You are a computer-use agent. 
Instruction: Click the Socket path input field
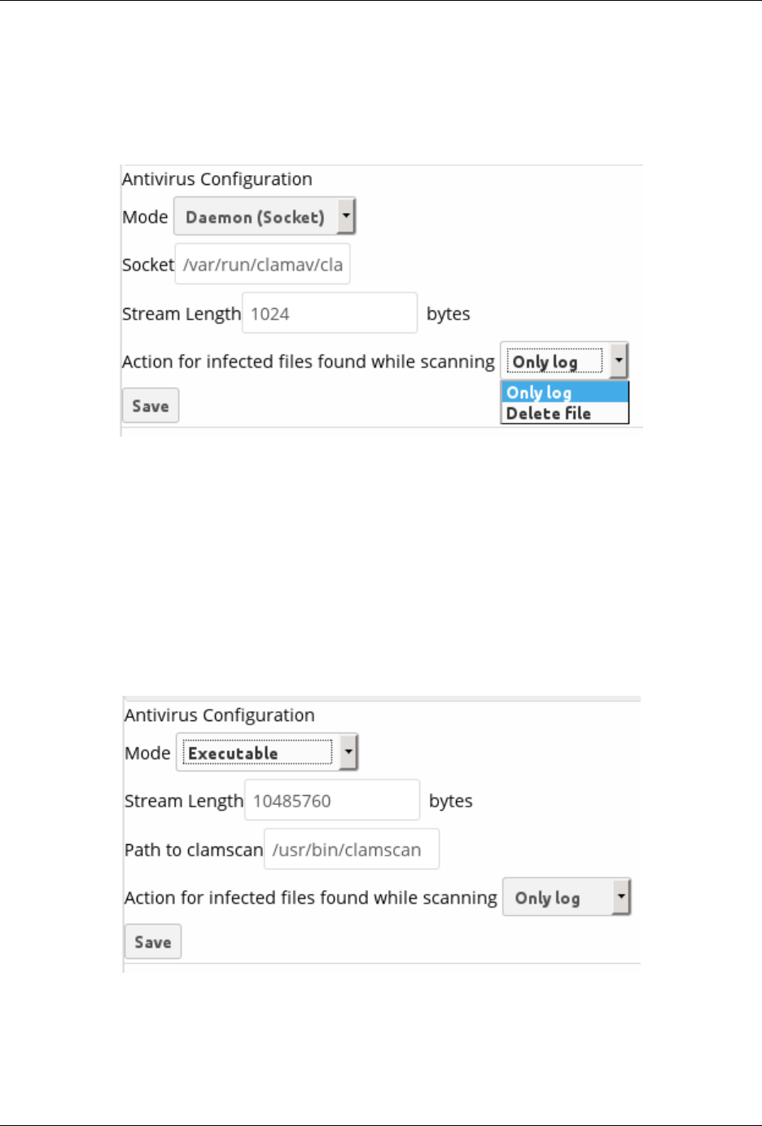[x=262, y=264]
